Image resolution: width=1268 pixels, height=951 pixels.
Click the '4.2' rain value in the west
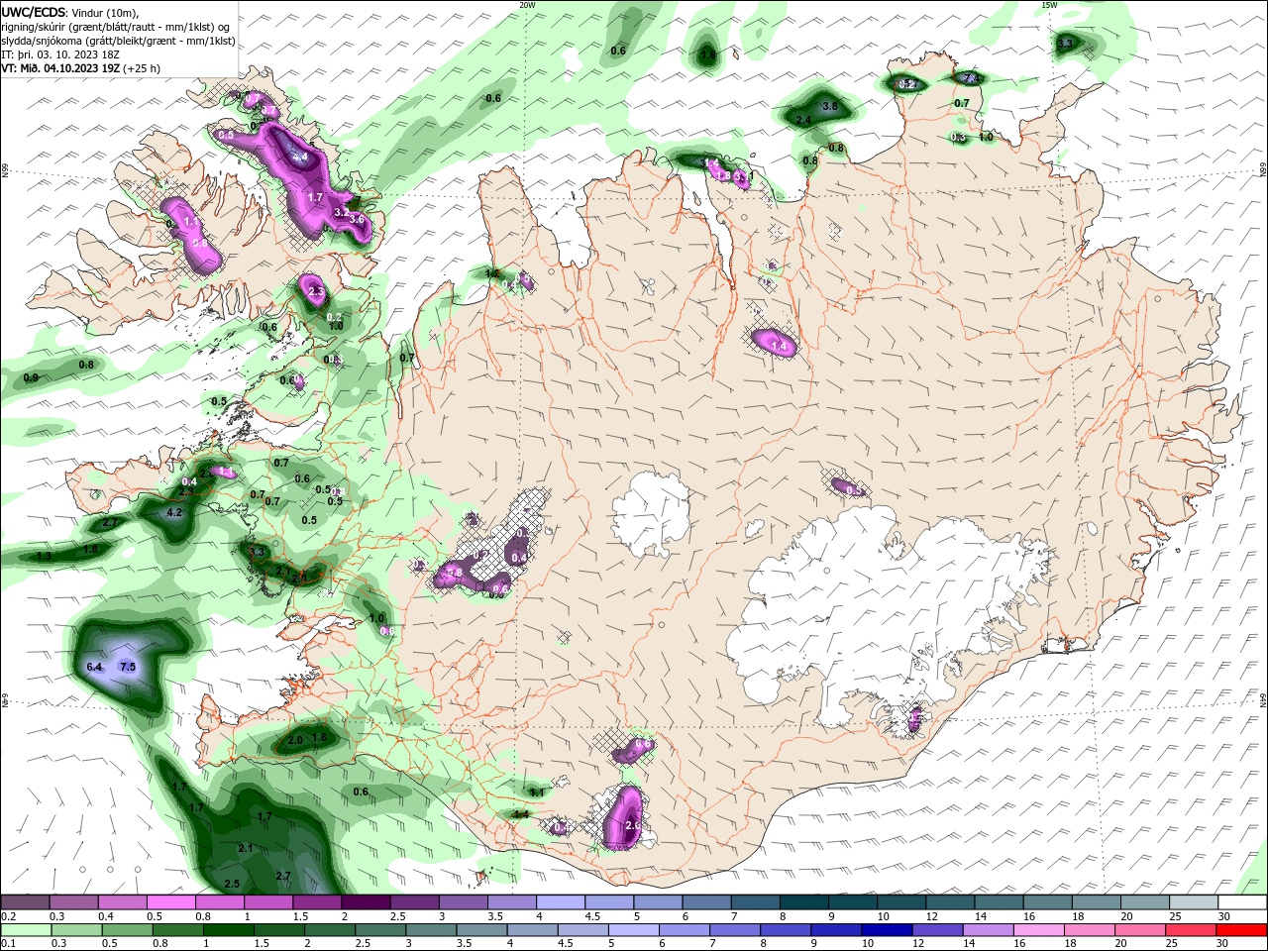[x=174, y=512]
